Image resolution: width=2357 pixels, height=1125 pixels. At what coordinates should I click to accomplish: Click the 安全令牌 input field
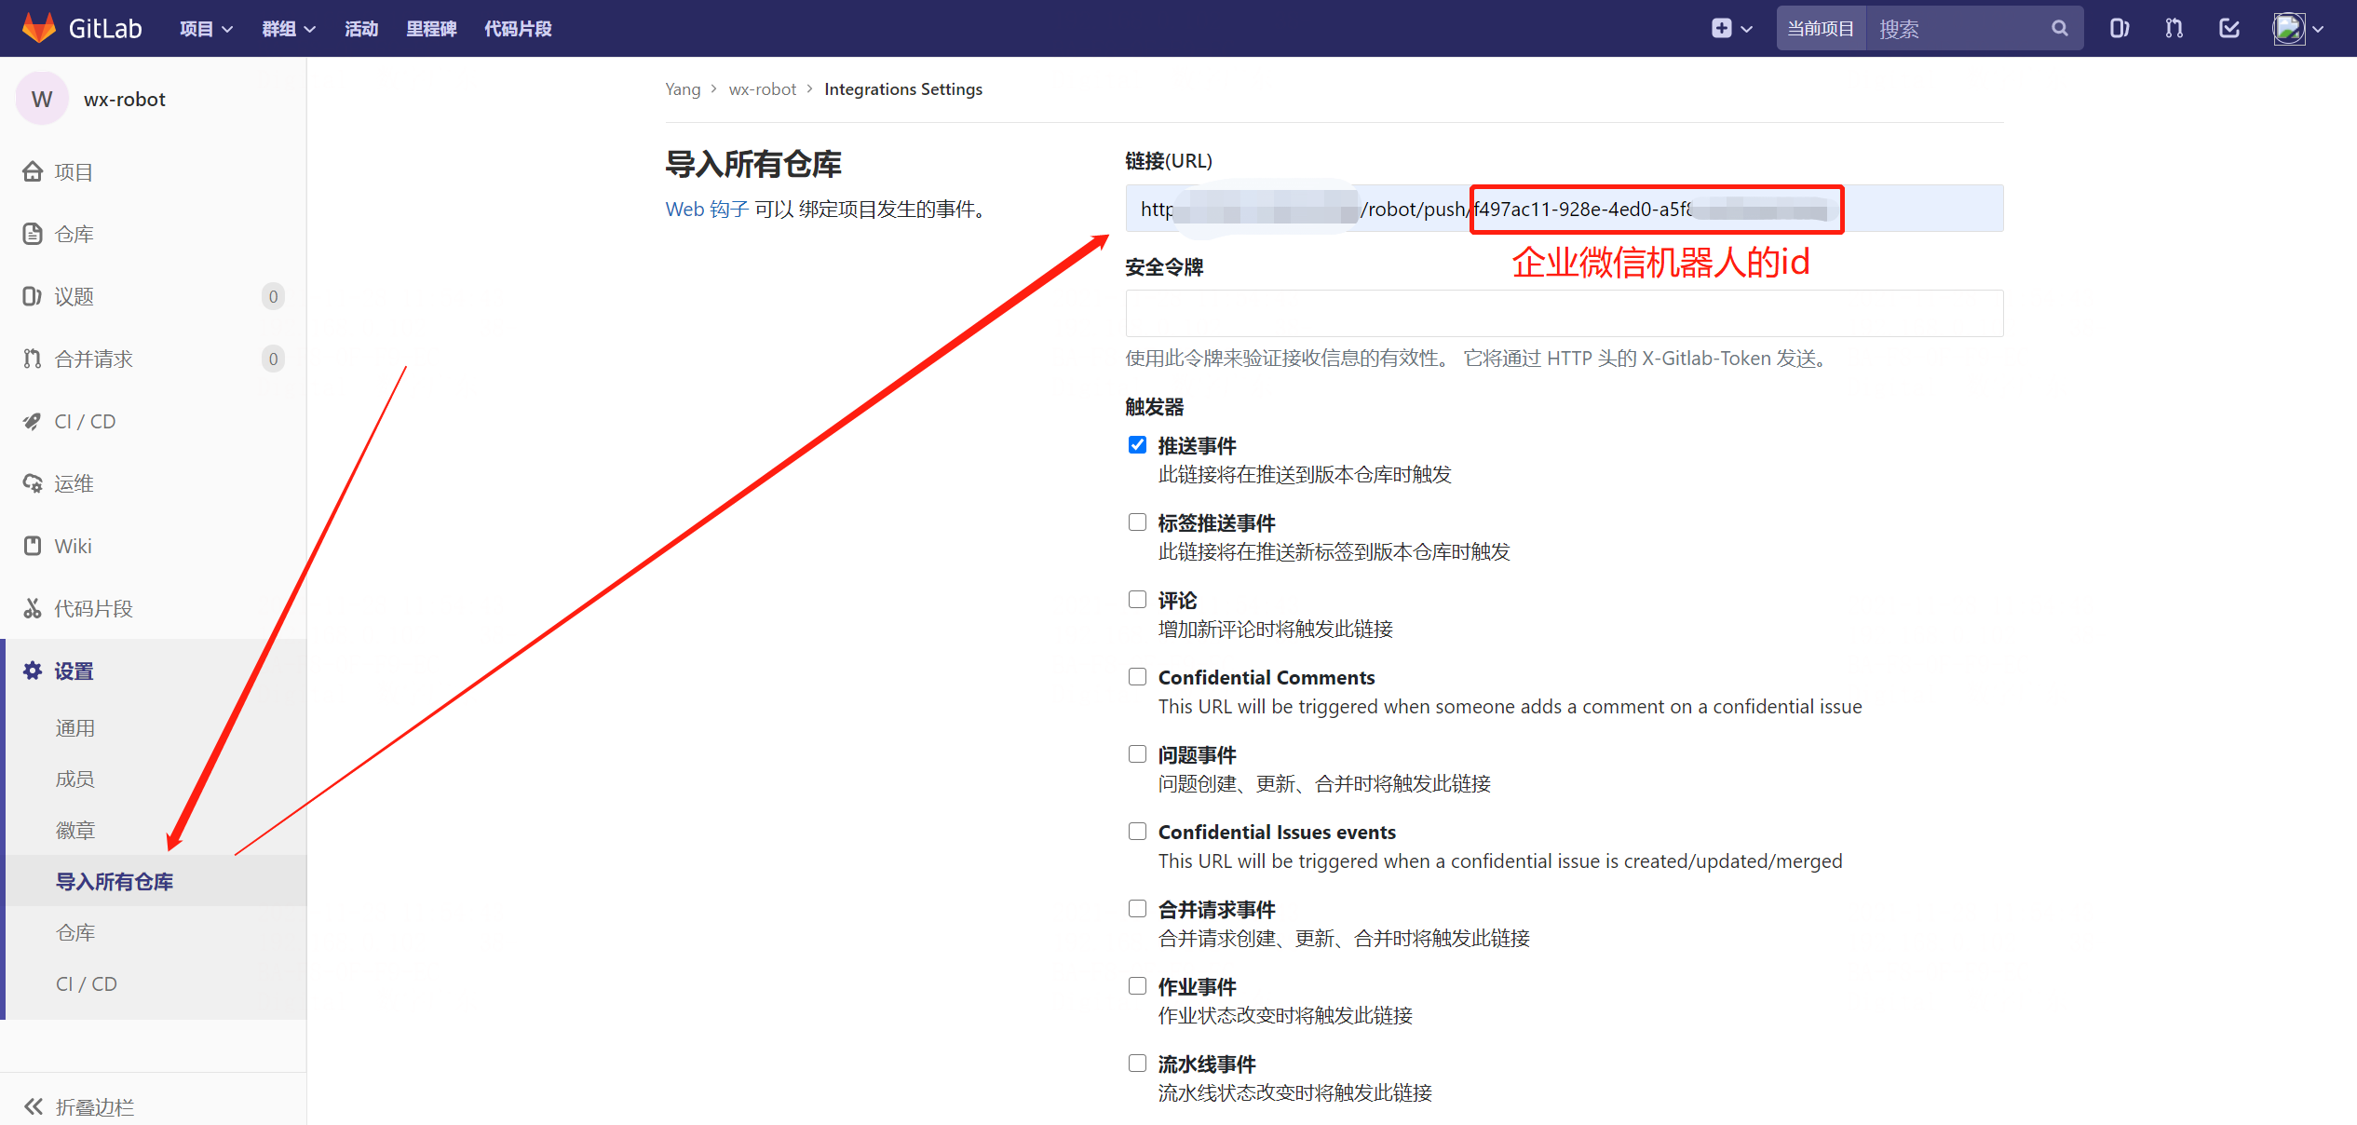pos(1564,313)
